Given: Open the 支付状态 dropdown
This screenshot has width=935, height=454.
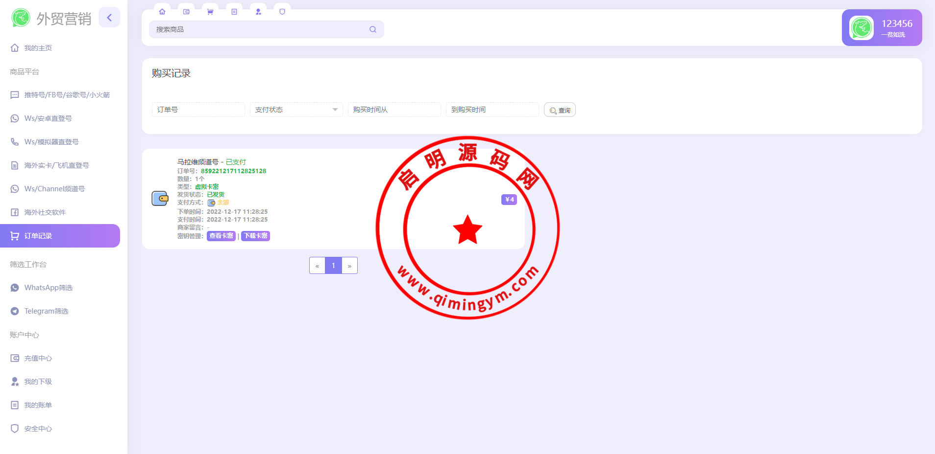Looking at the screenshot, I should [x=296, y=110].
